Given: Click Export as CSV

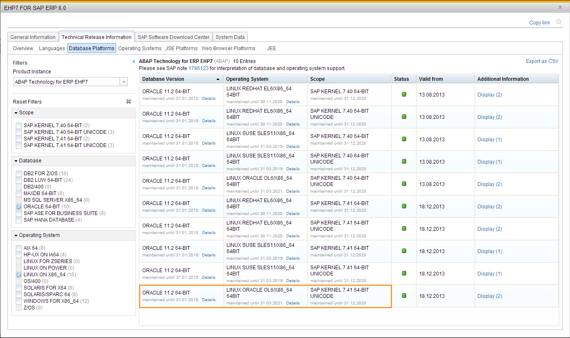Looking at the screenshot, I should click(542, 61).
